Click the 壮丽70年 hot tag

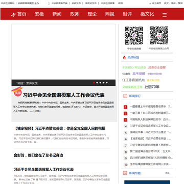pos(152,87)
